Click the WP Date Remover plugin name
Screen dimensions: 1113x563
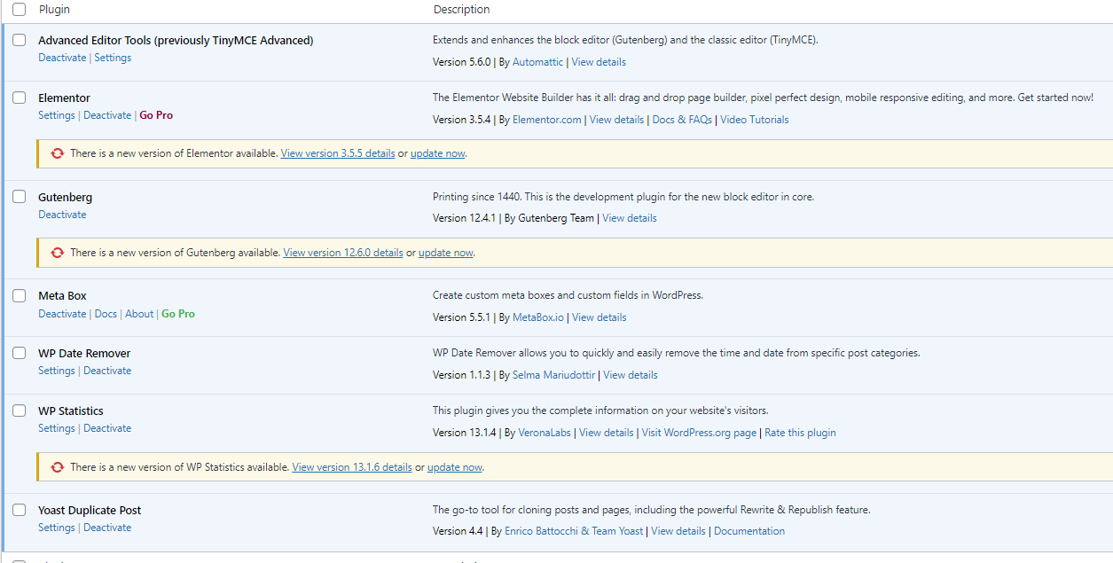pyautogui.click(x=84, y=353)
